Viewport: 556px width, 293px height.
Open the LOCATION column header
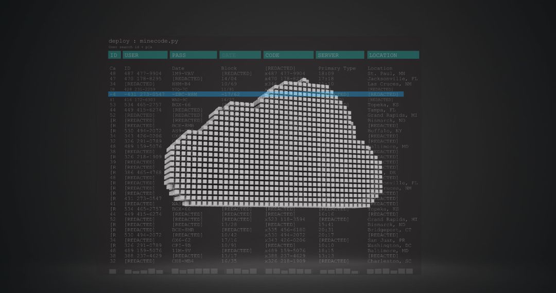coord(393,55)
